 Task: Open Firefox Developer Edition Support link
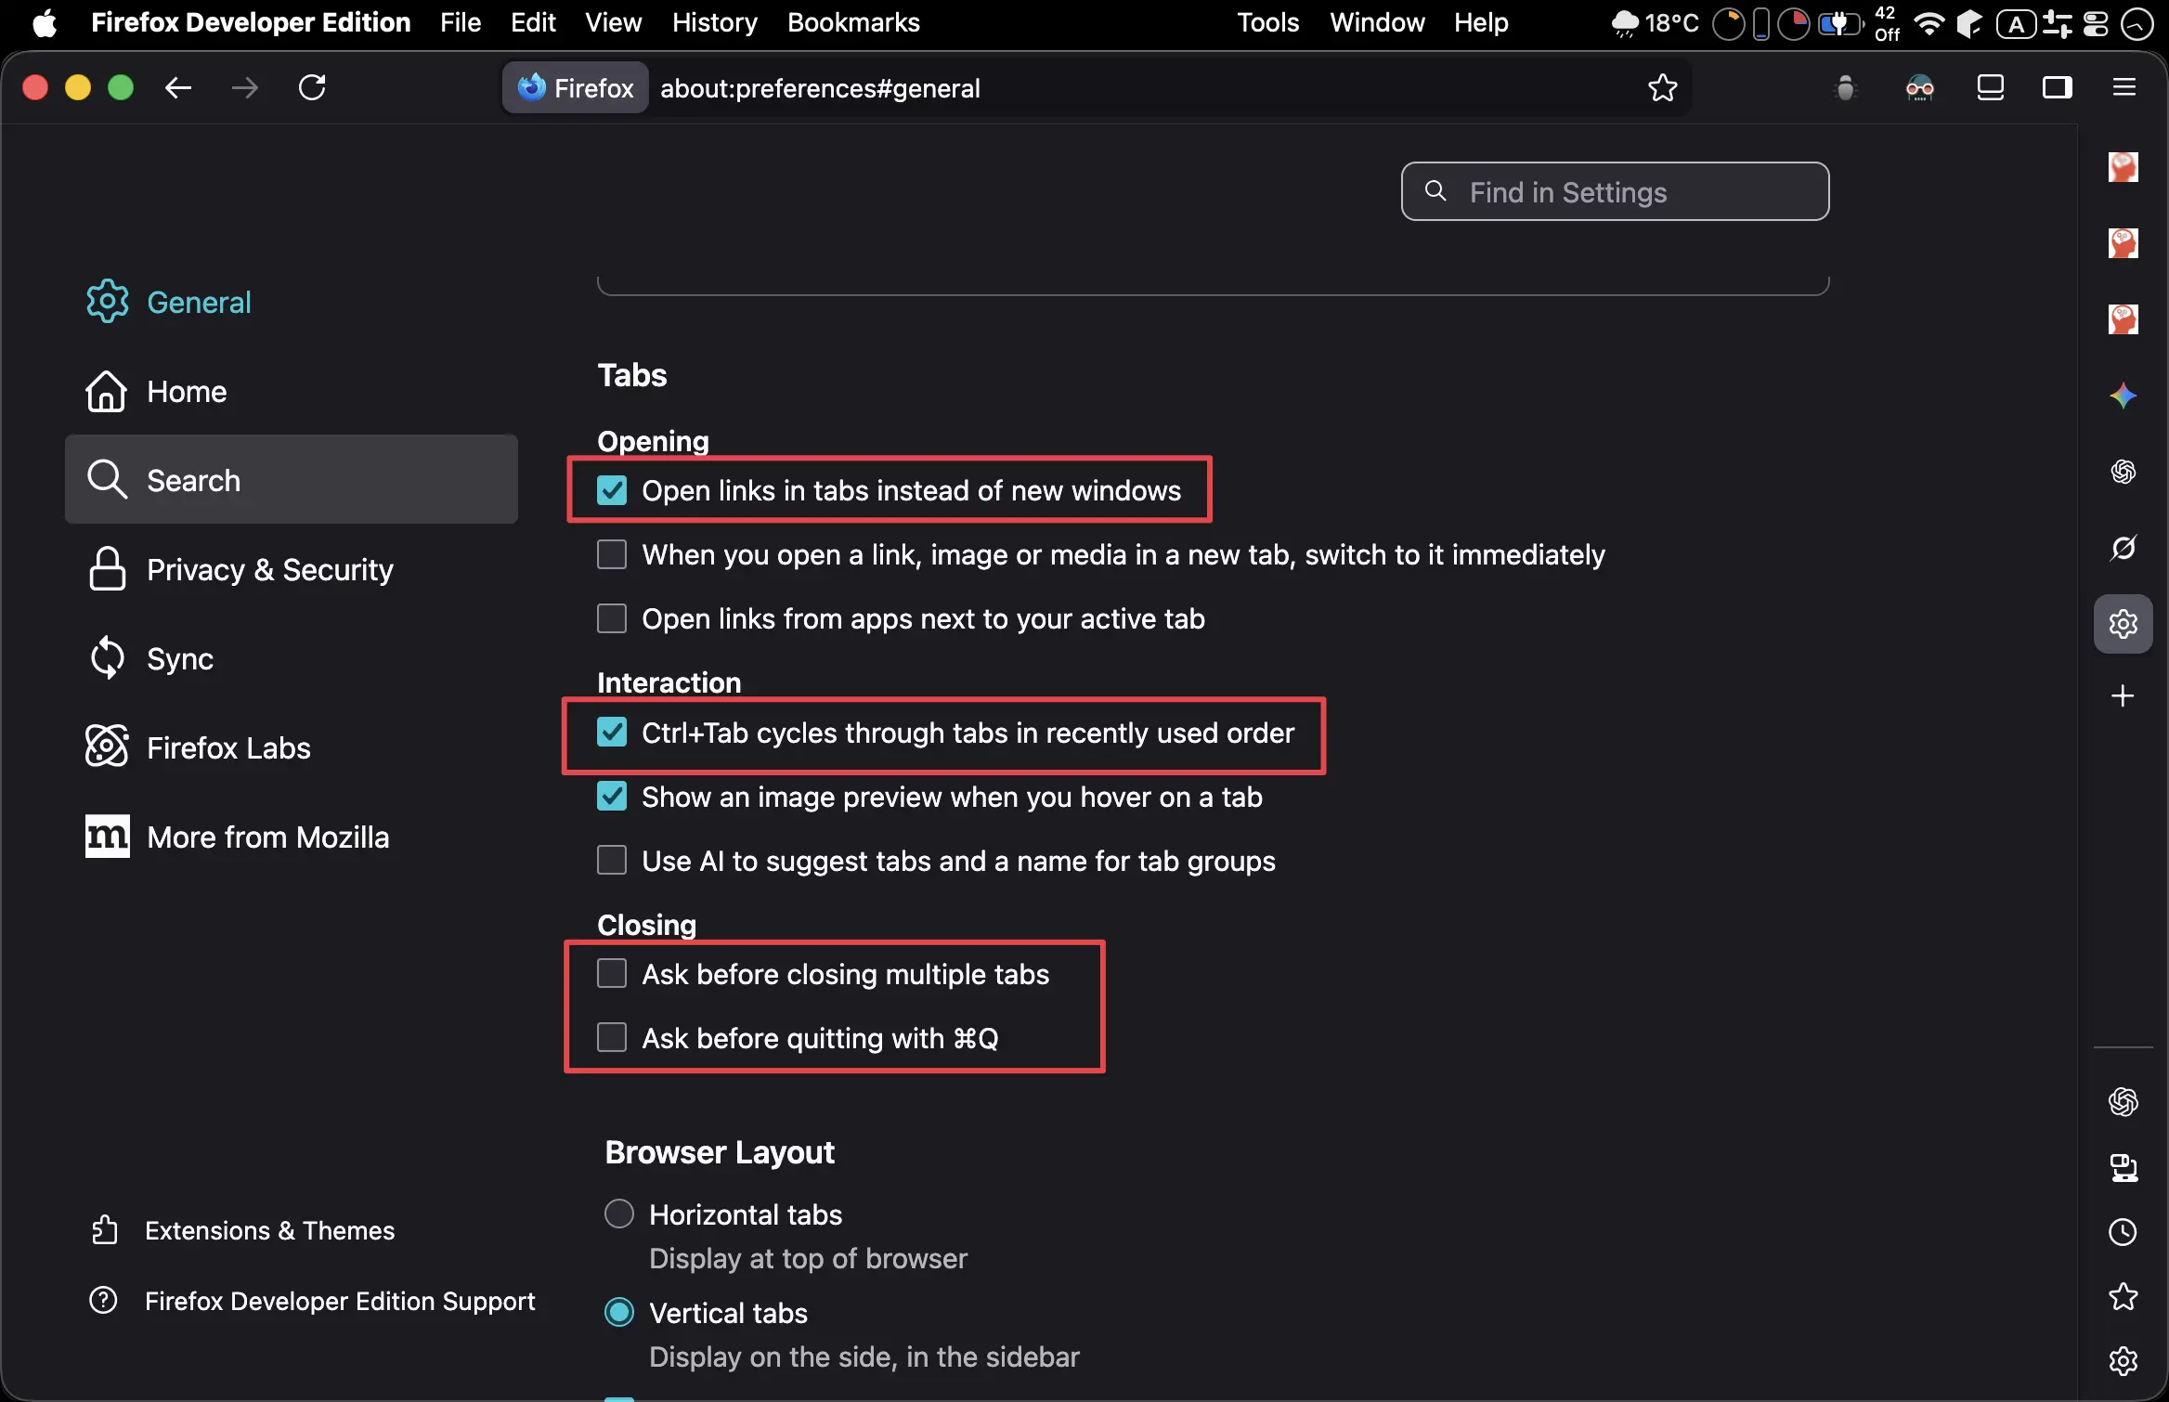point(340,1301)
